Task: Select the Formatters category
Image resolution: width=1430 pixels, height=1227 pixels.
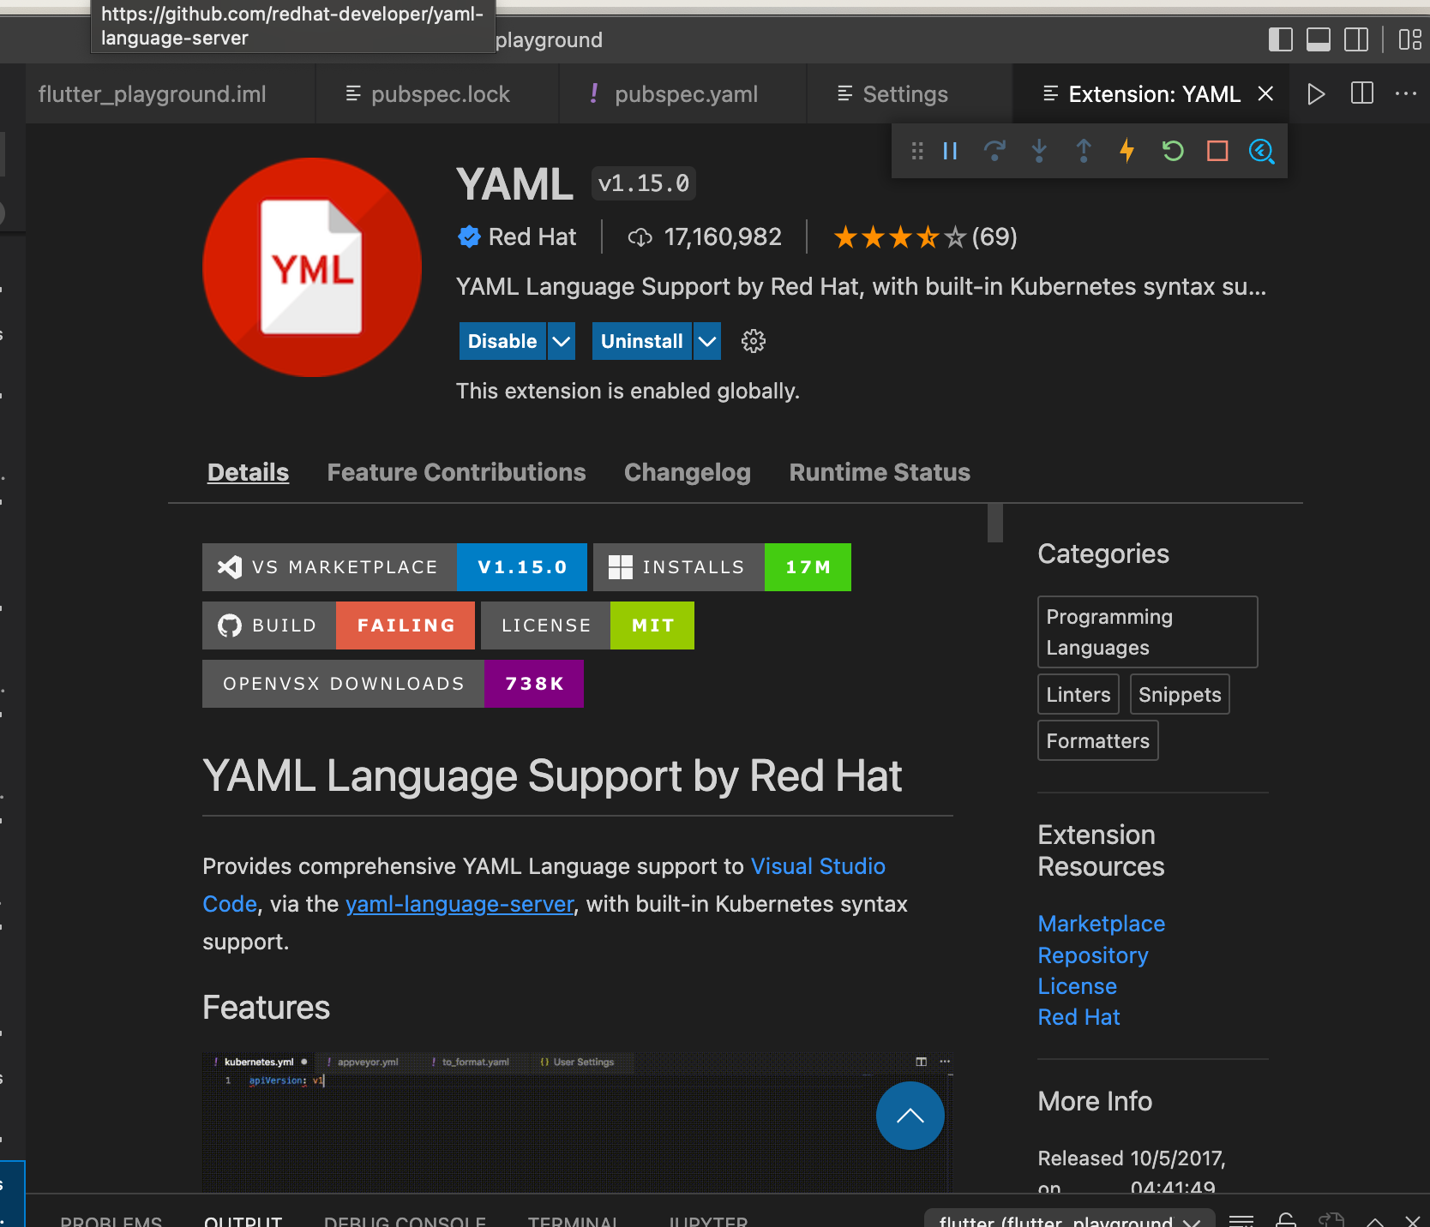Action: [1097, 740]
